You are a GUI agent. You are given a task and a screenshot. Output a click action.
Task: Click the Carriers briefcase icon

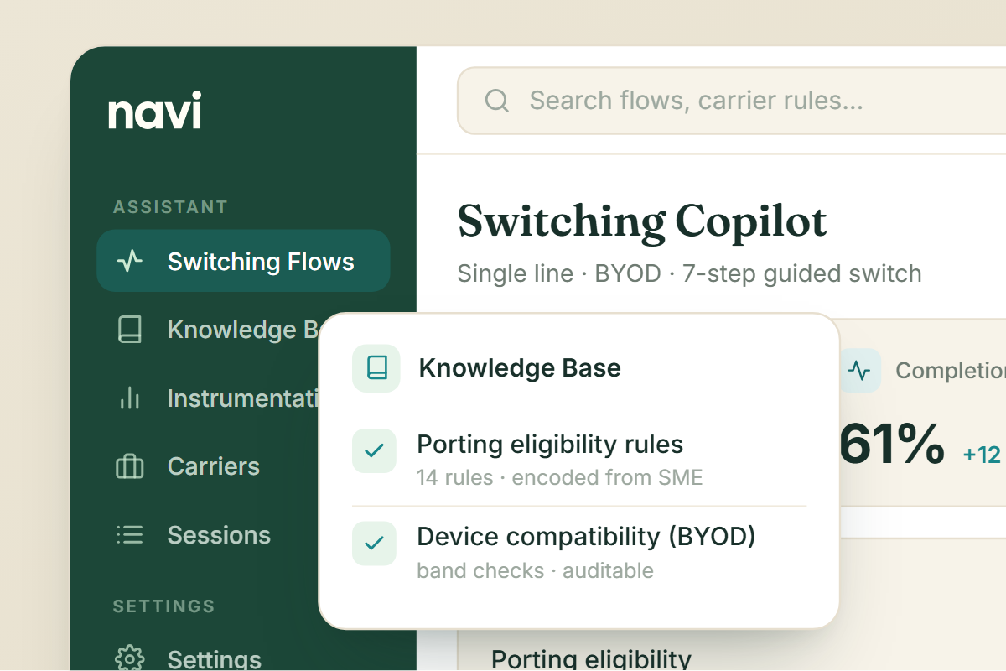click(129, 466)
